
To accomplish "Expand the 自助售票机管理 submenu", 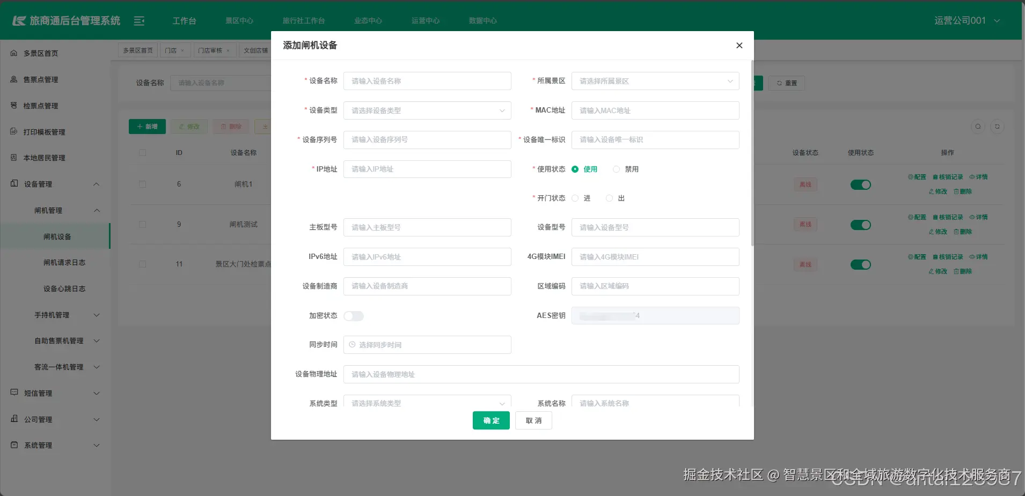I will click(x=97, y=340).
